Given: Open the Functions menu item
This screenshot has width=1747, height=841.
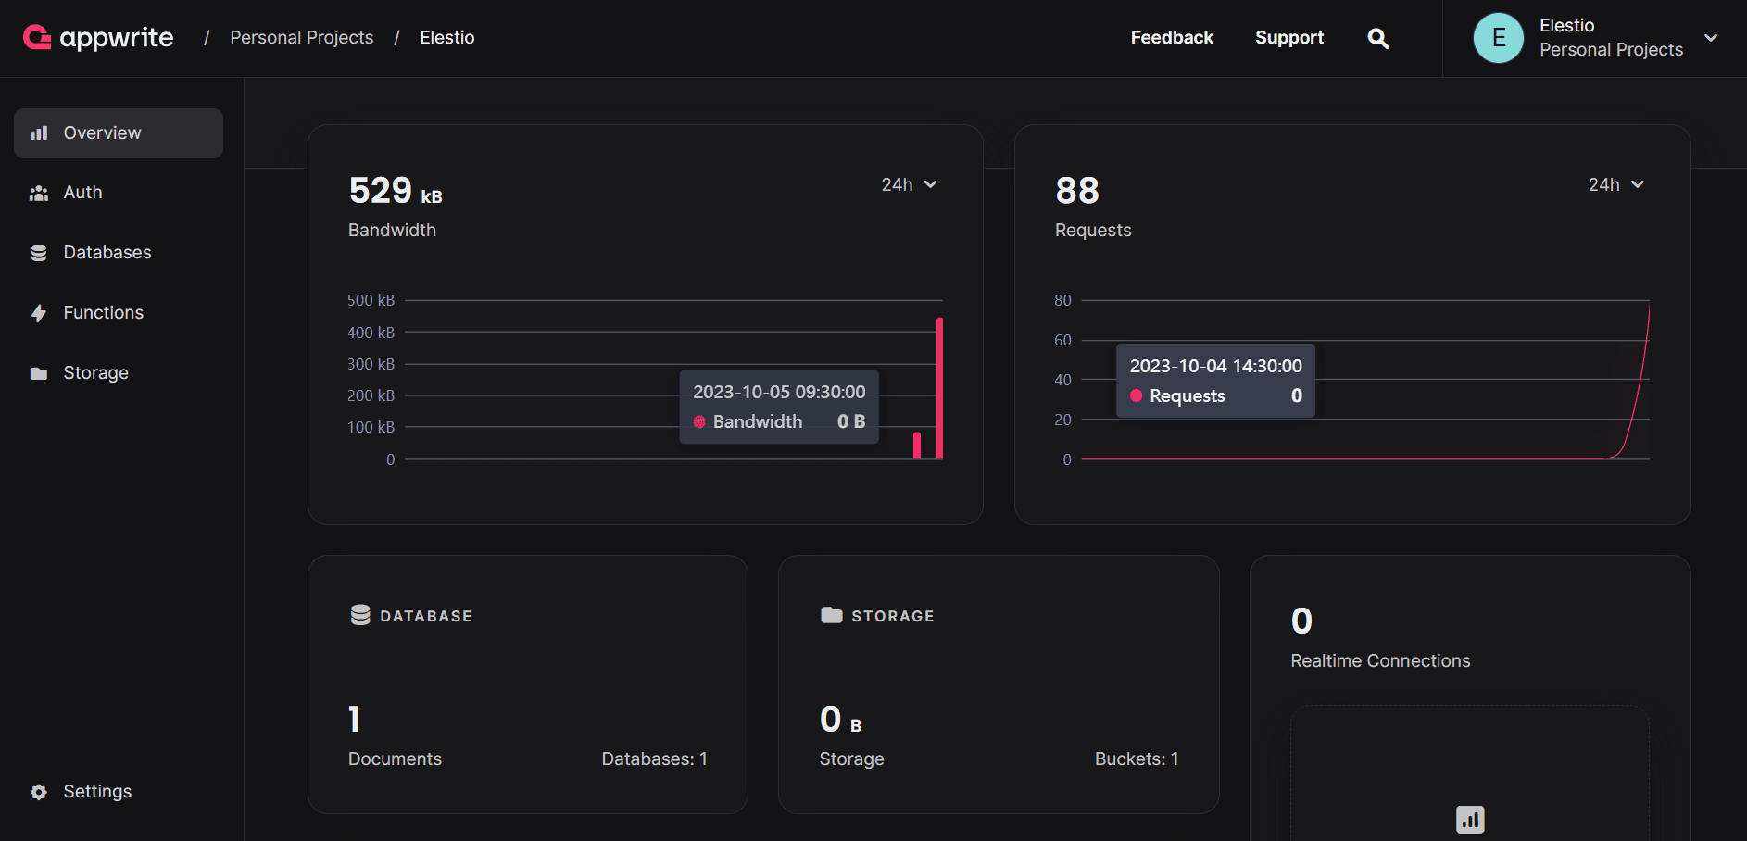Looking at the screenshot, I should [x=103, y=313].
